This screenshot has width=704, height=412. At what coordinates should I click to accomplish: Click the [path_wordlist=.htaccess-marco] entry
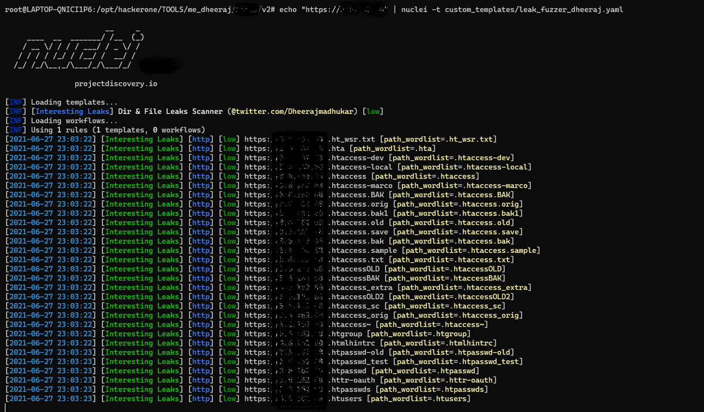pos(465,185)
